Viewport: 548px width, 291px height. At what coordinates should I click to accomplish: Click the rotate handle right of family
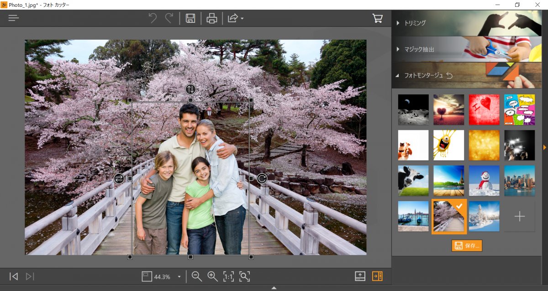pos(262,178)
